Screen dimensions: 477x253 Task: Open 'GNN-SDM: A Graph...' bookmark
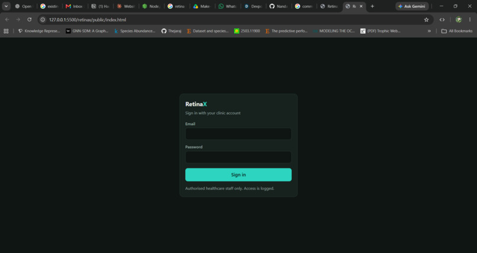(87, 31)
